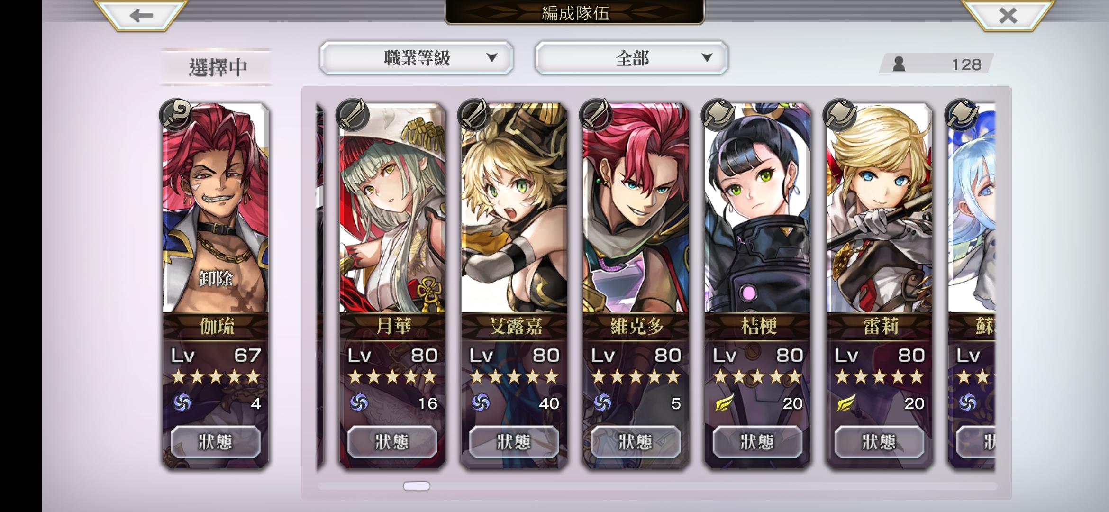View 狀態 of selected 伽琉
This screenshot has width=1109, height=512.
(x=216, y=442)
